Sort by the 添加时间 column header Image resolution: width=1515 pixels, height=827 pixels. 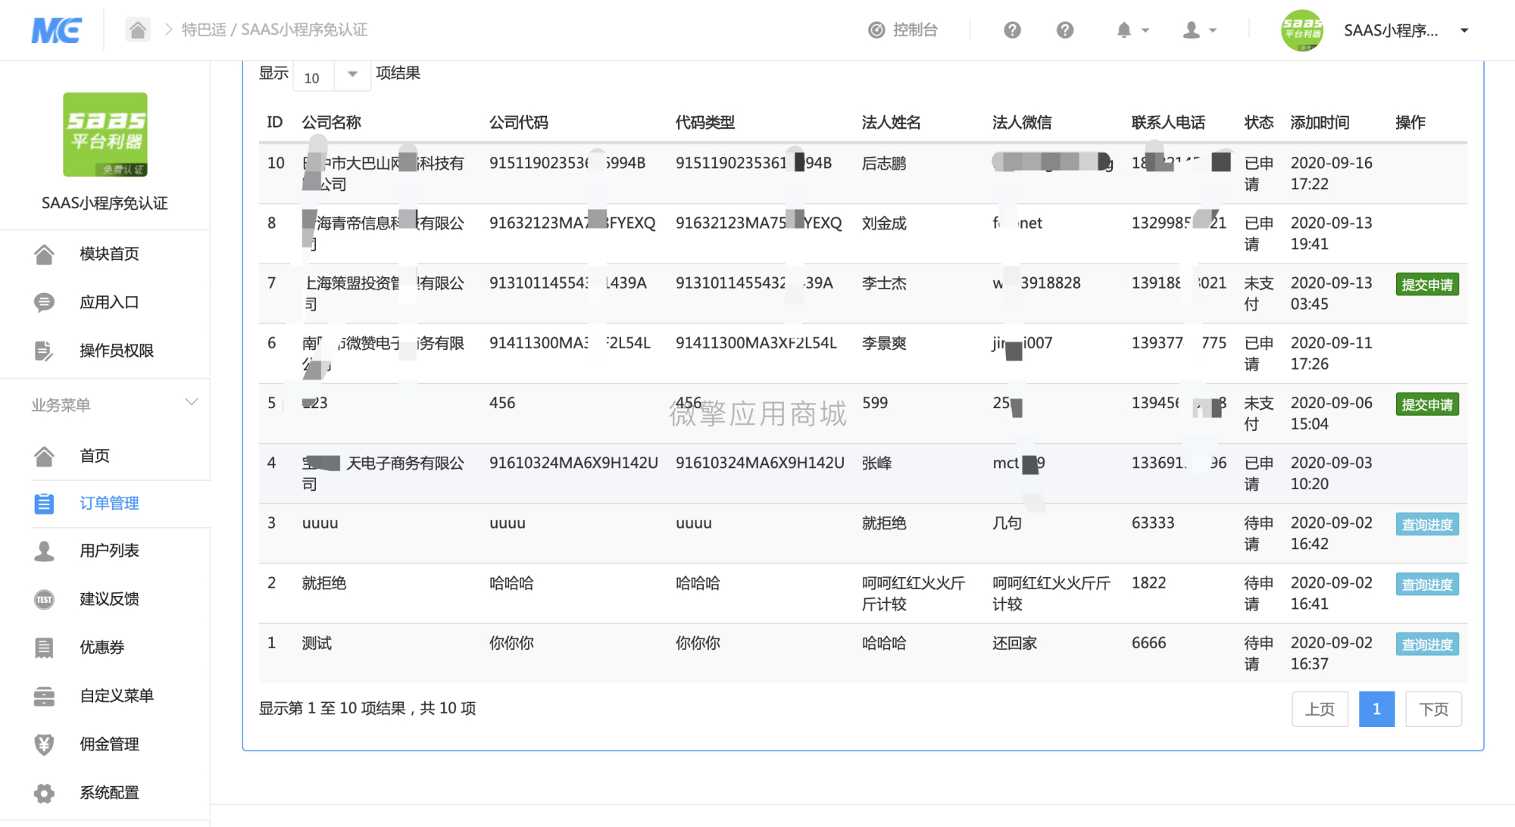coord(1320,123)
